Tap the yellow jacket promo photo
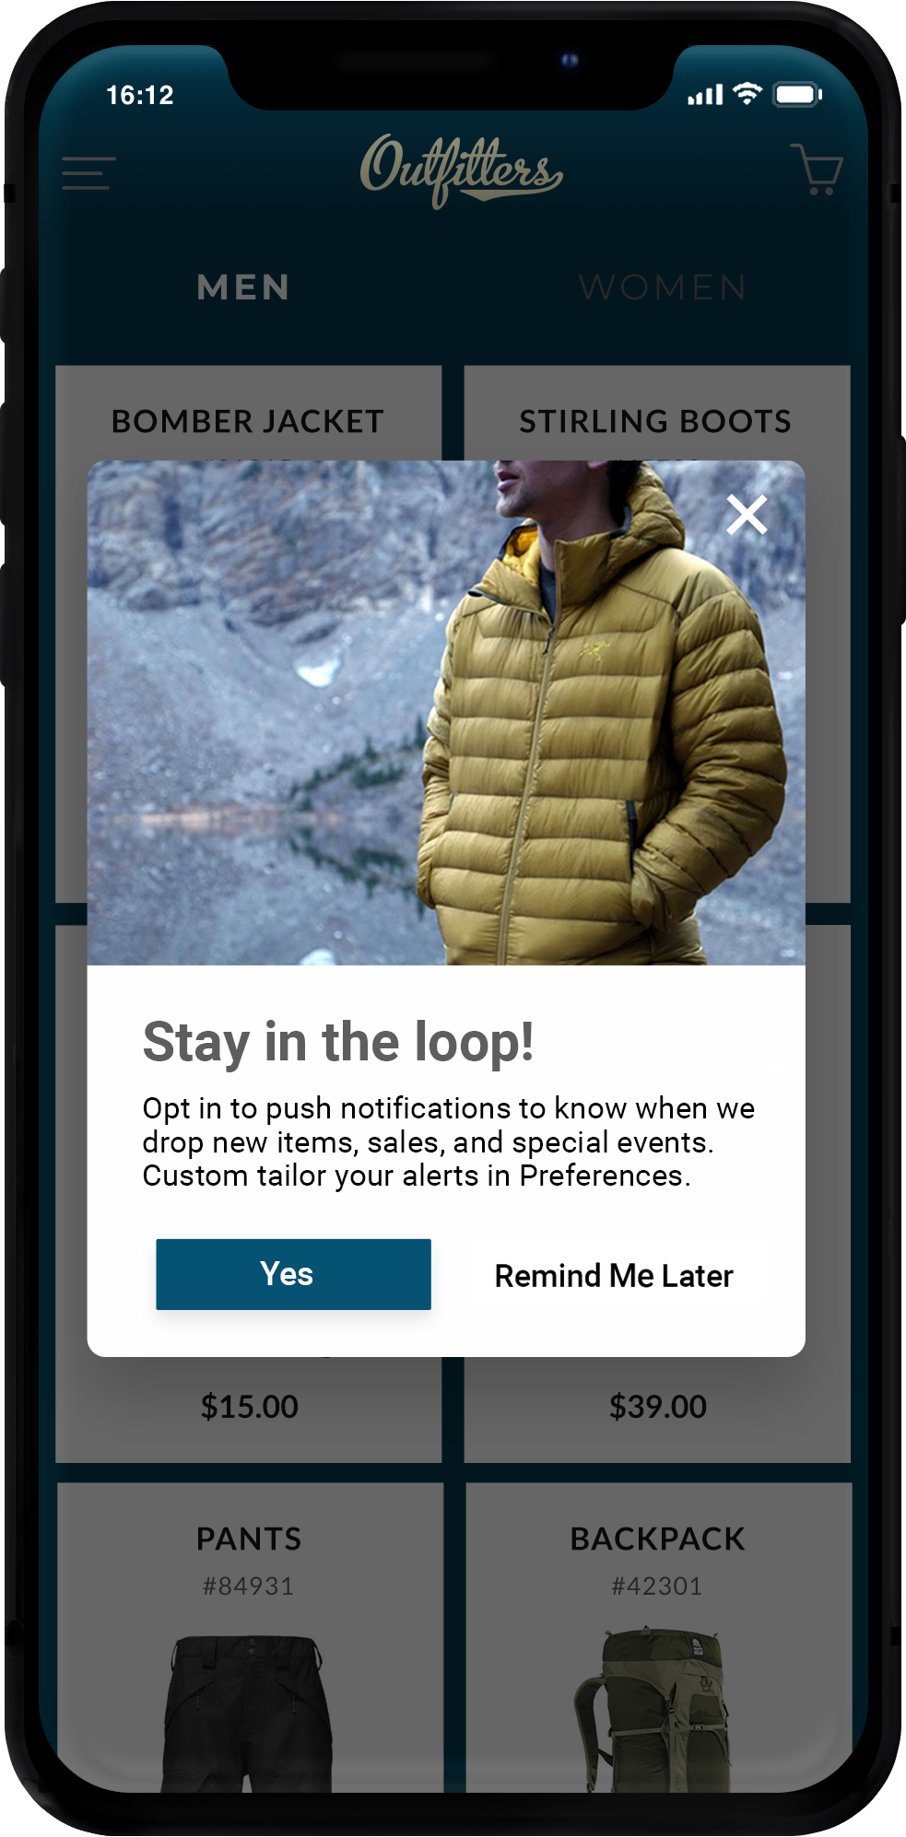 pos(446,713)
